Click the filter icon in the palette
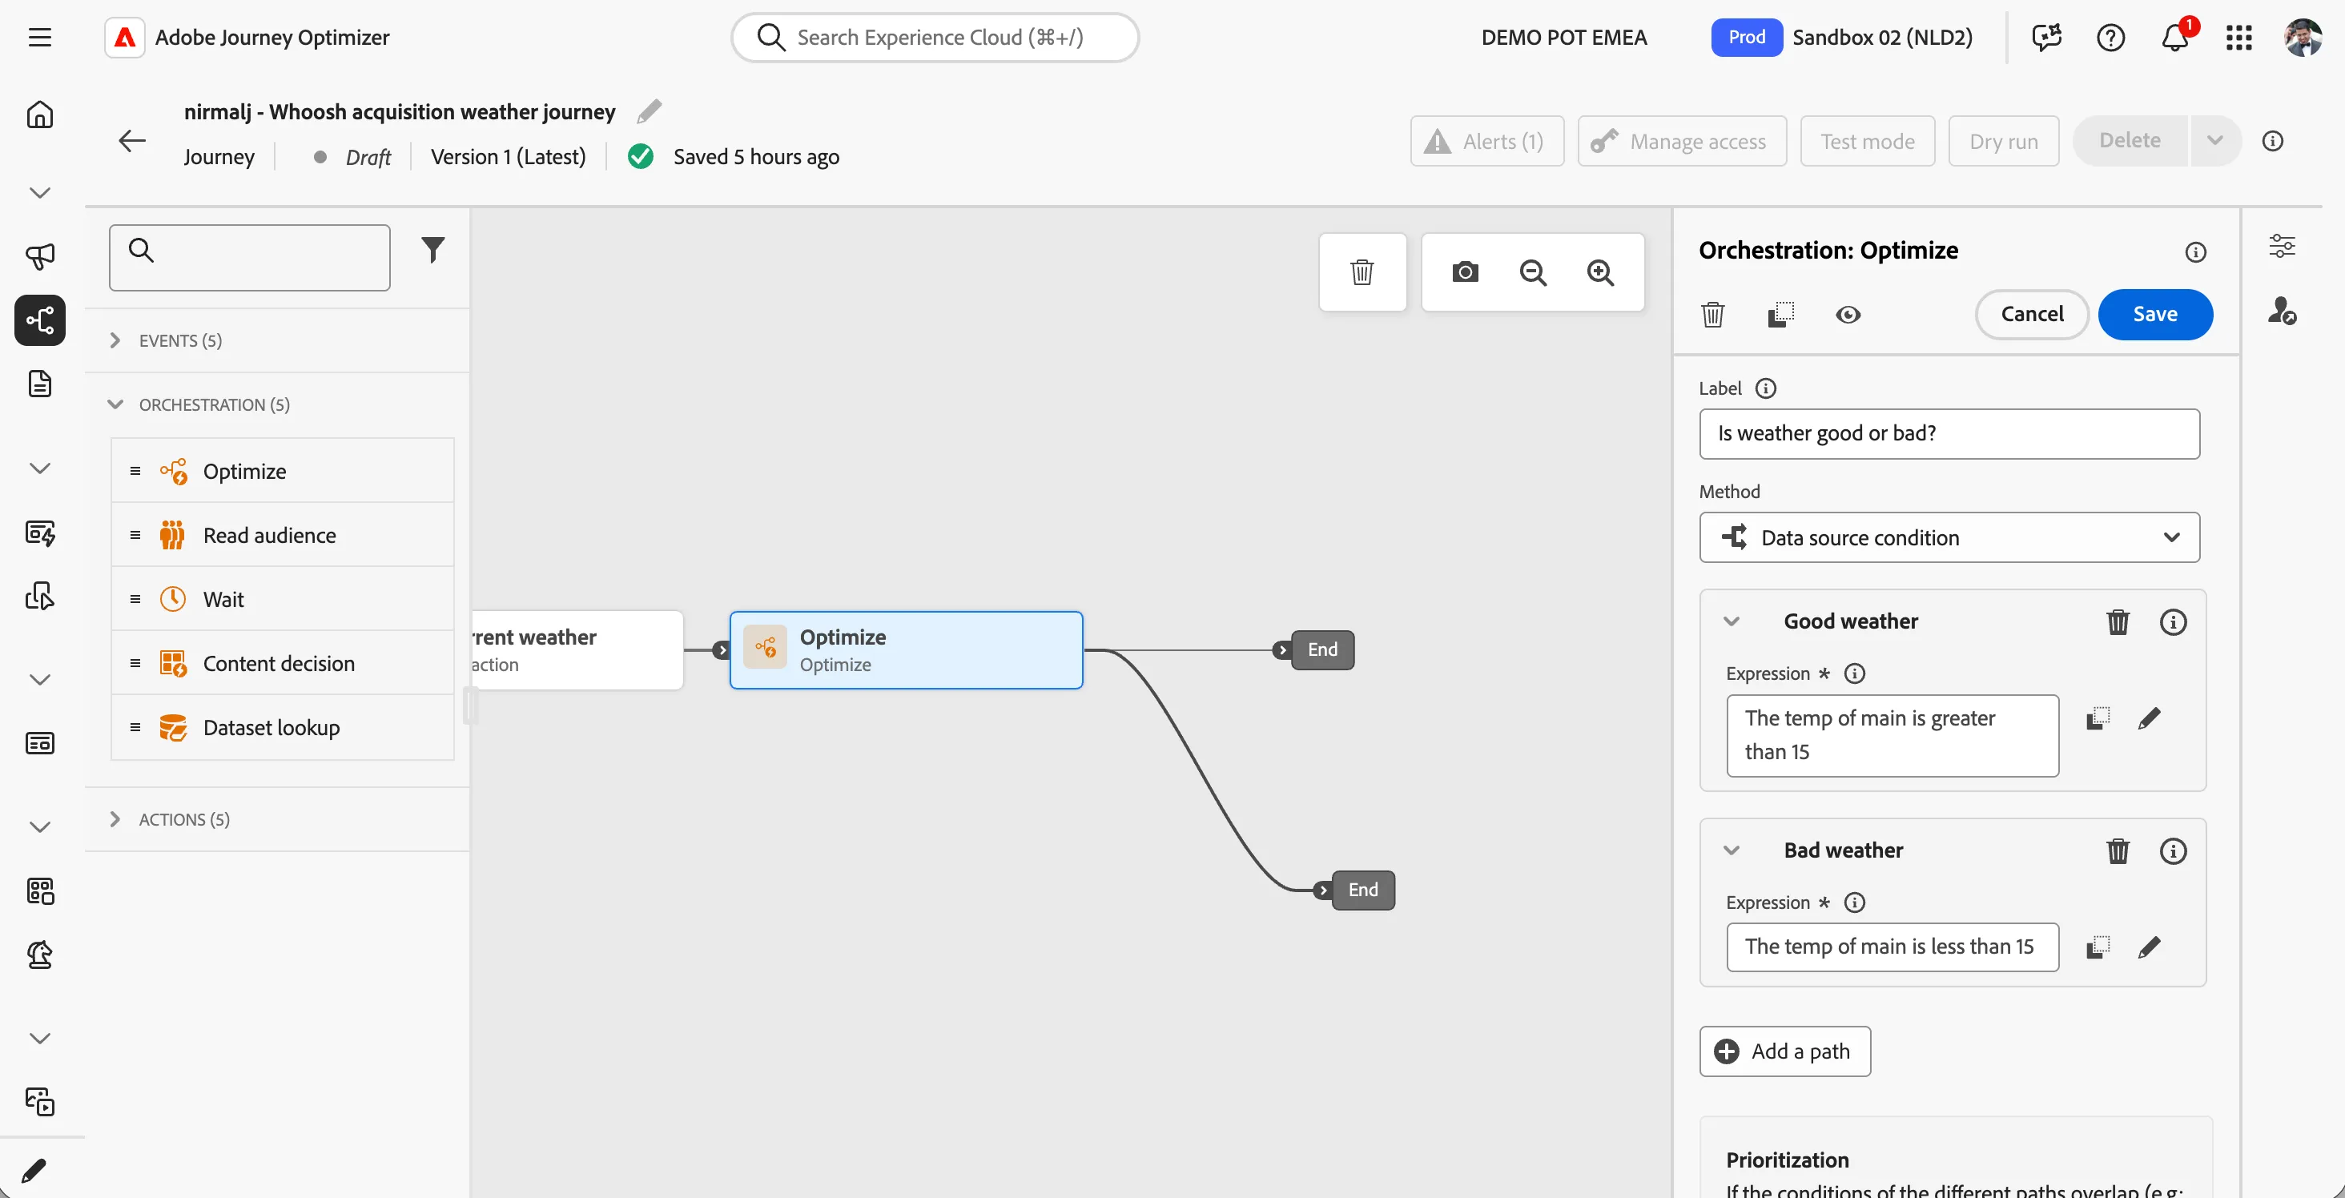This screenshot has height=1198, width=2345. [433, 249]
